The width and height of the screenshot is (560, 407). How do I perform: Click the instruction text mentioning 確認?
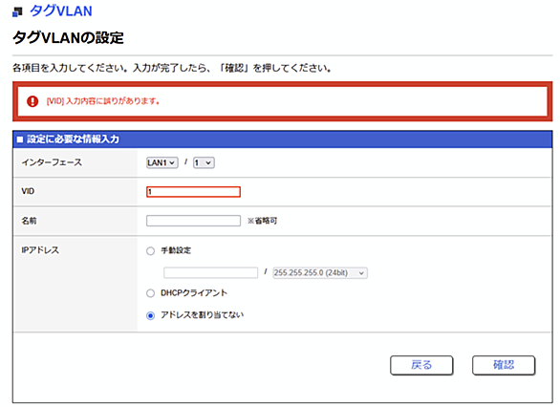[172, 68]
